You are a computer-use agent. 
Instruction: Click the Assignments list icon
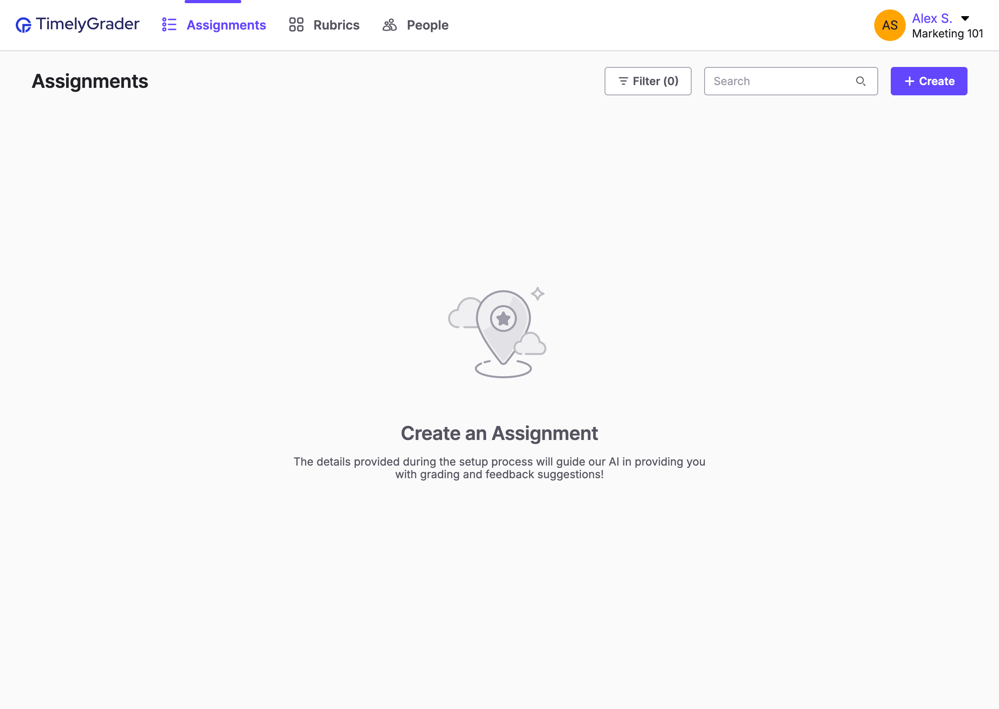click(x=169, y=25)
